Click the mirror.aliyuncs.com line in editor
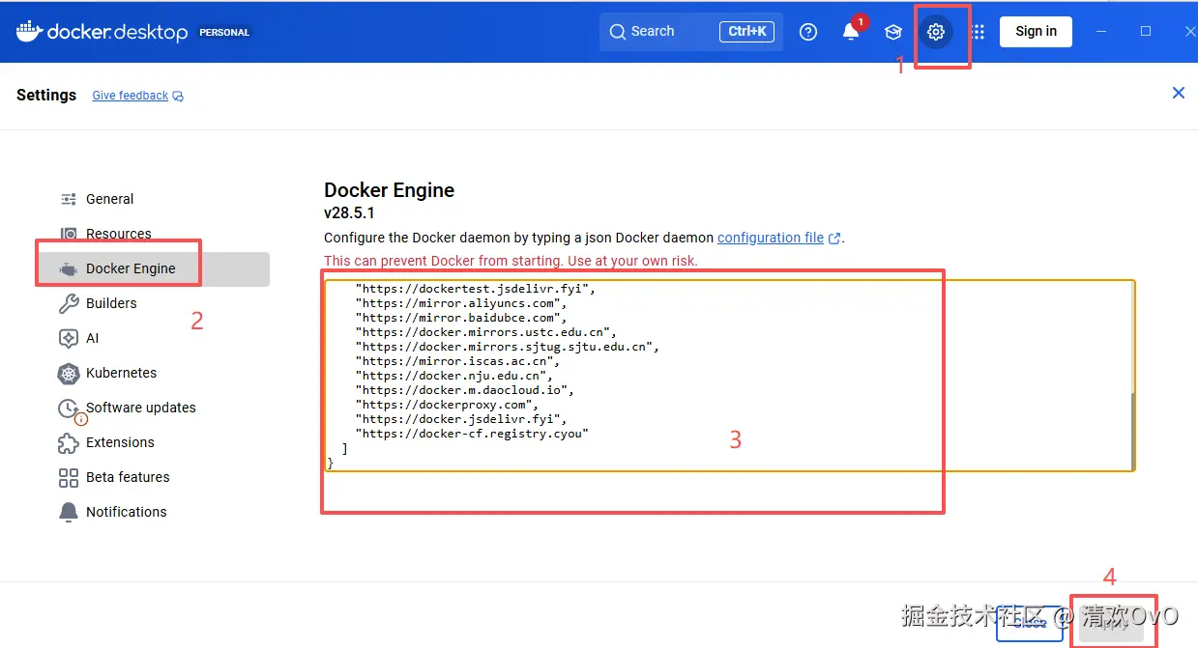This screenshot has height=648, width=1198. coord(460,303)
